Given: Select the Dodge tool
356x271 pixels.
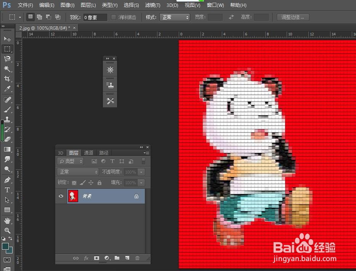Looking at the screenshot, I should point(7,169).
